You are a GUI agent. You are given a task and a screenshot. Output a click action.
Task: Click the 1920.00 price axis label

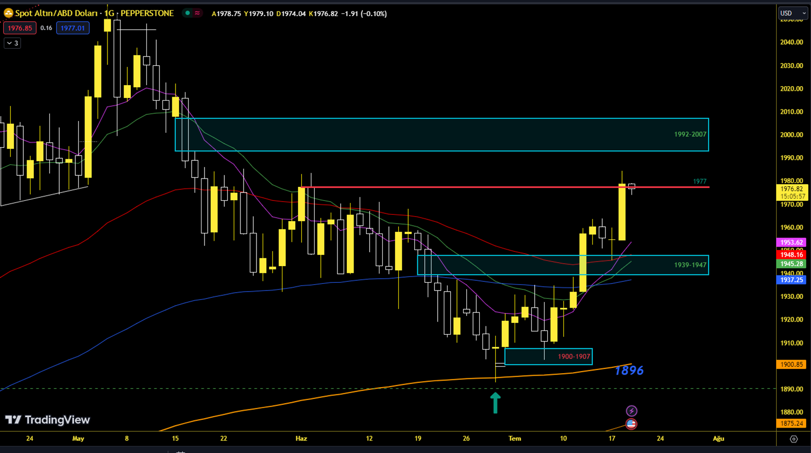pyautogui.click(x=791, y=320)
